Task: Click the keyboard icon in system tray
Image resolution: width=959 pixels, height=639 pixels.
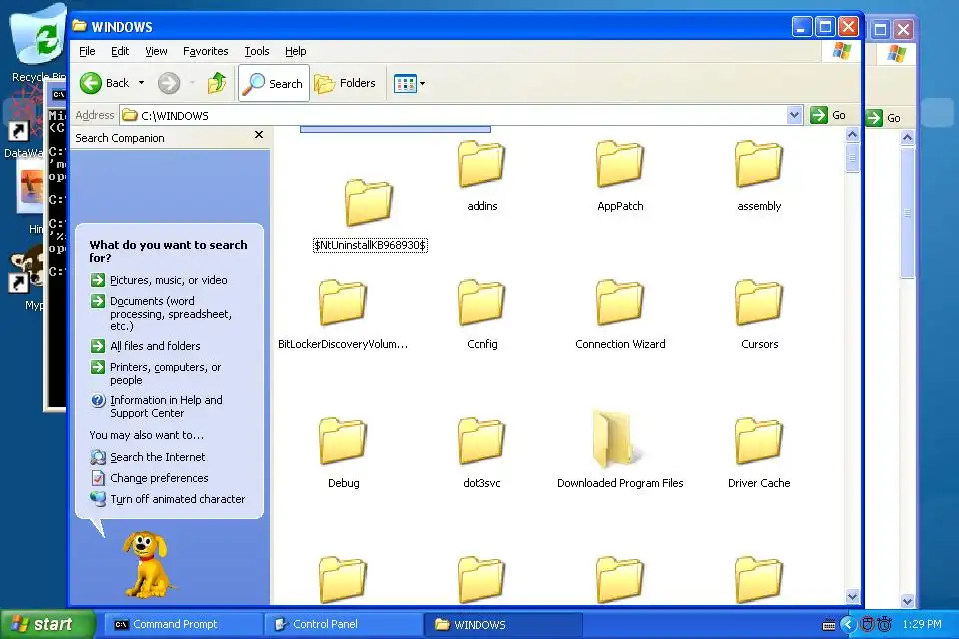Action: pos(829,624)
